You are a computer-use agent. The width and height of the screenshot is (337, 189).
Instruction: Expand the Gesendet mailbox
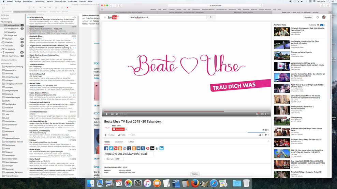click(x=1, y=46)
